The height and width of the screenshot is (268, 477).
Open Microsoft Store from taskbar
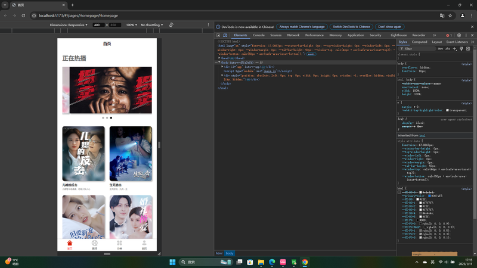[250, 262]
